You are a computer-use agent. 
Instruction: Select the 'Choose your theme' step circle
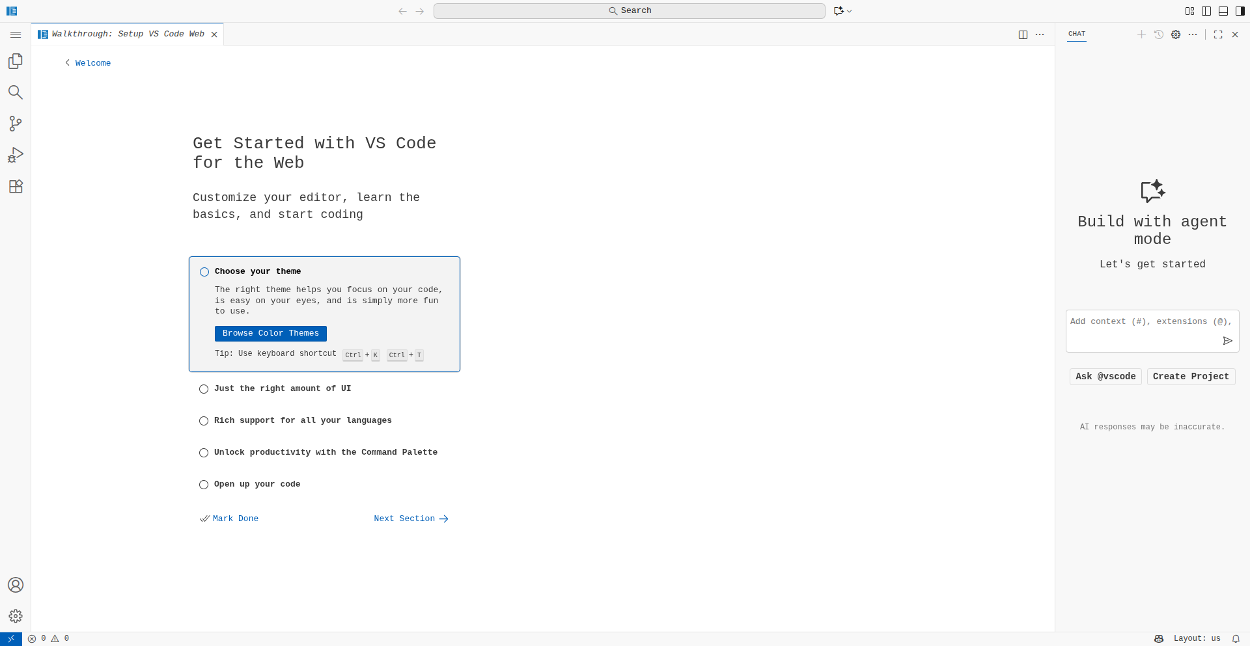(204, 272)
